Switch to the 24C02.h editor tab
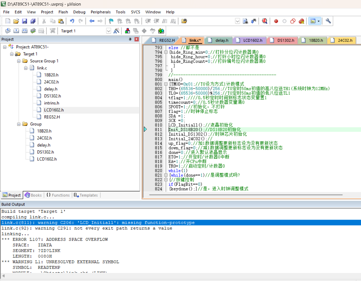 tap(342, 40)
